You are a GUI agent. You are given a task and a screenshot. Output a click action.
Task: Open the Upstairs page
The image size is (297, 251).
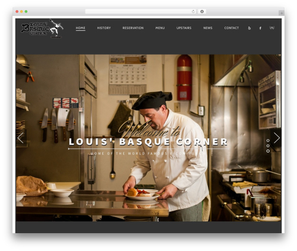point(184,28)
